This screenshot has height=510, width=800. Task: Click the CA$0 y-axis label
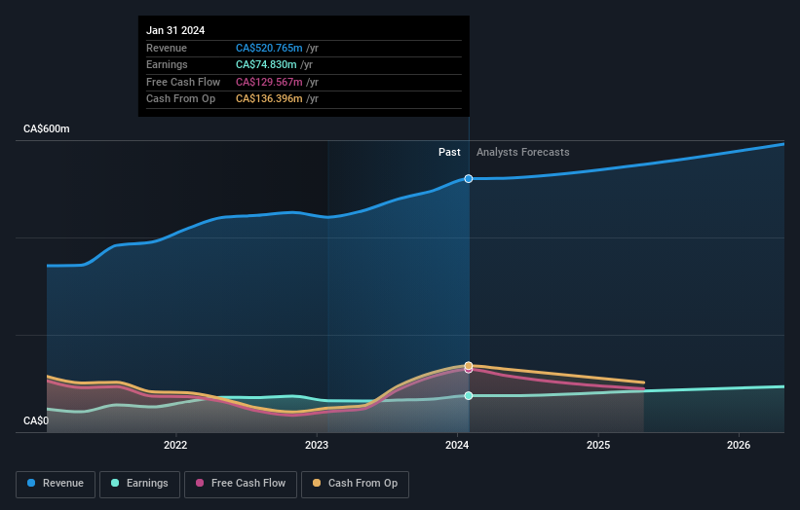(x=36, y=420)
